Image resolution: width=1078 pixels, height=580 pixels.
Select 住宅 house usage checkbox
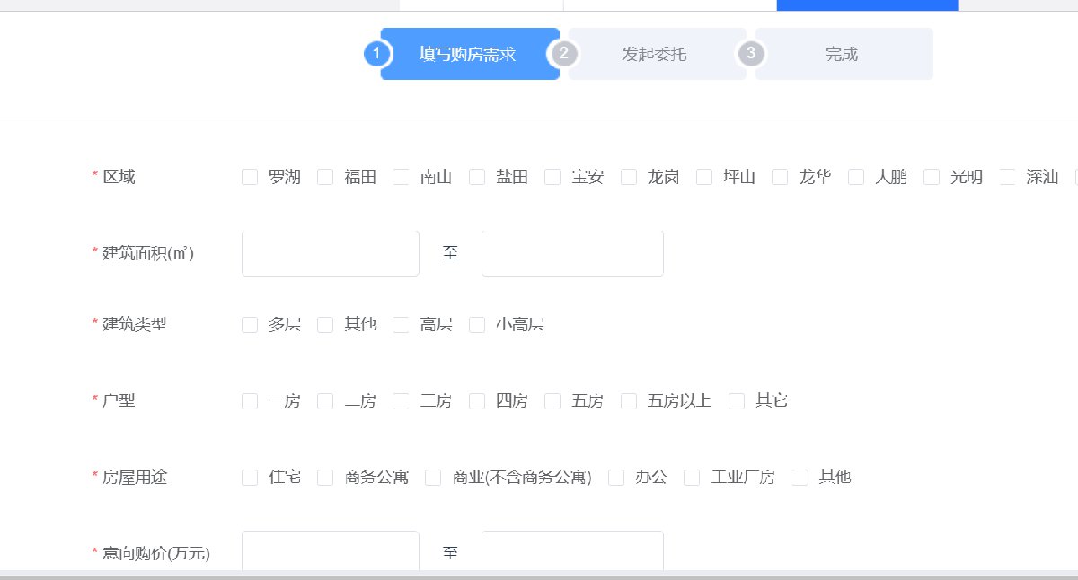point(250,478)
